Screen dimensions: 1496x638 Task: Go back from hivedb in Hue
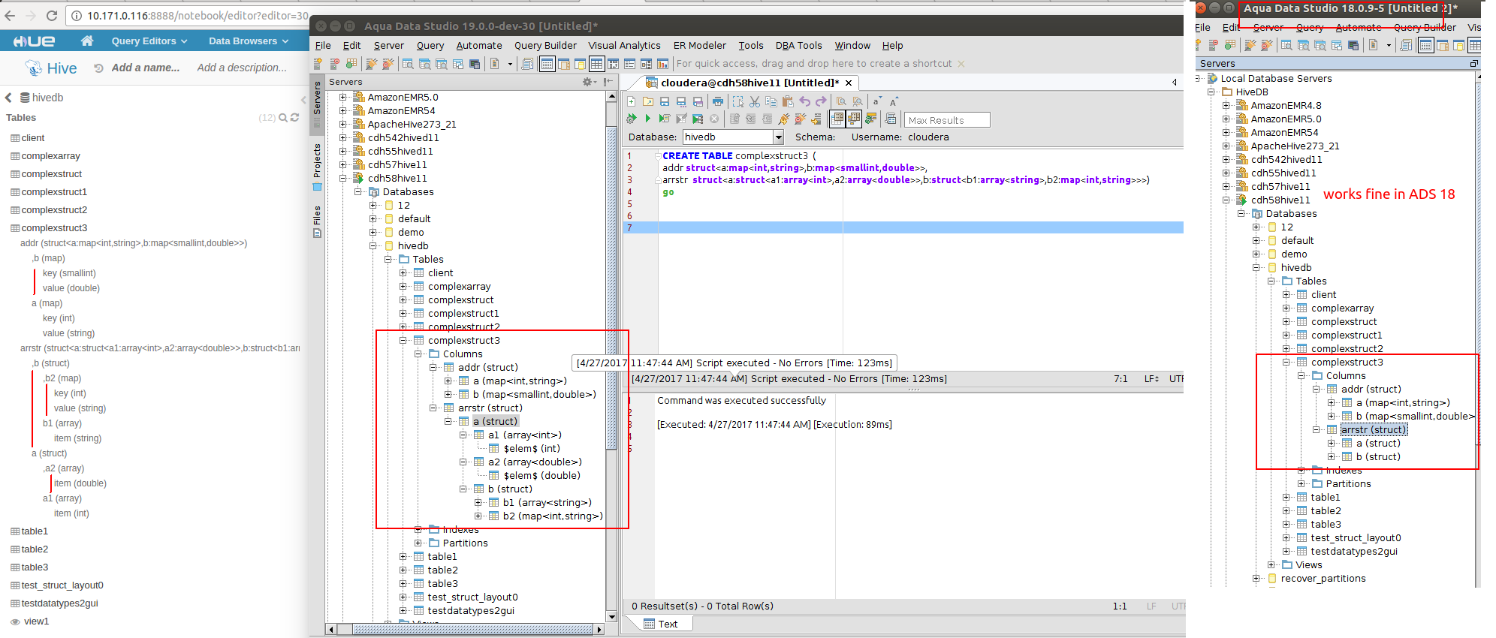(x=8, y=98)
